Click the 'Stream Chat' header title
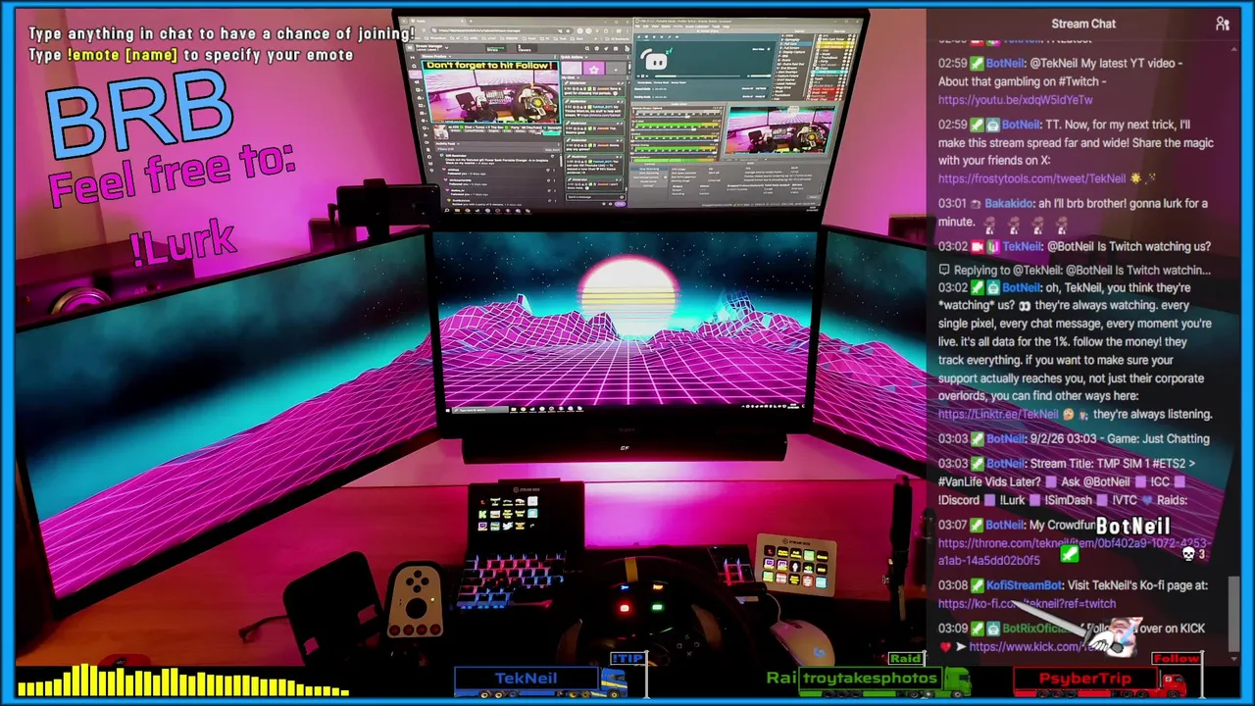The image size is (1255, 706). click(x=1083, y=24)
